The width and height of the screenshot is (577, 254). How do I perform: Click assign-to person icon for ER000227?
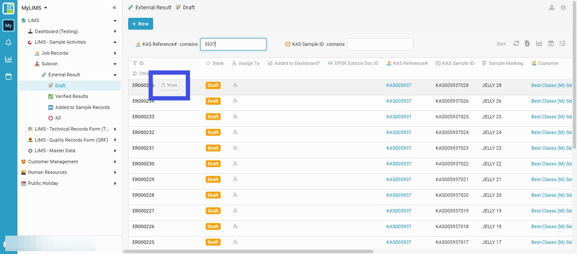pos(235,211)
